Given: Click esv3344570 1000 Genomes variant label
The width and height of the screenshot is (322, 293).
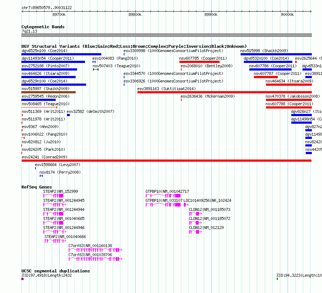Looking at the screenshot, I should 173,73.
